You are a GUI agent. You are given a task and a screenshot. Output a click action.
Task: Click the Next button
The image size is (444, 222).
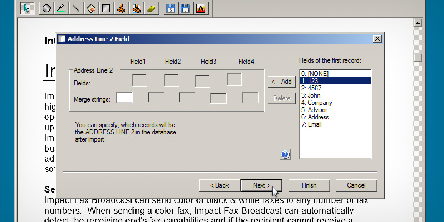coord(261,185)
